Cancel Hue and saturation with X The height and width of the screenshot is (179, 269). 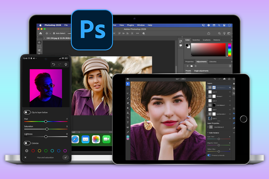pos(25,157)
